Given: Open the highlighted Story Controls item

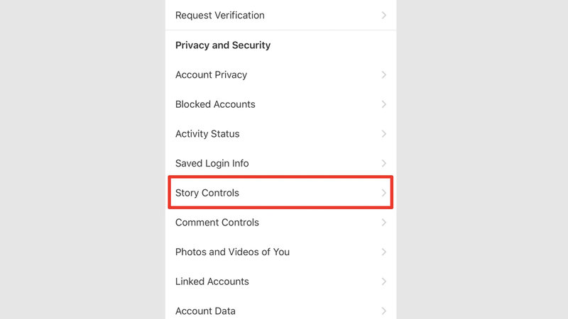Looking at the screenshot, I should [207, 193].
